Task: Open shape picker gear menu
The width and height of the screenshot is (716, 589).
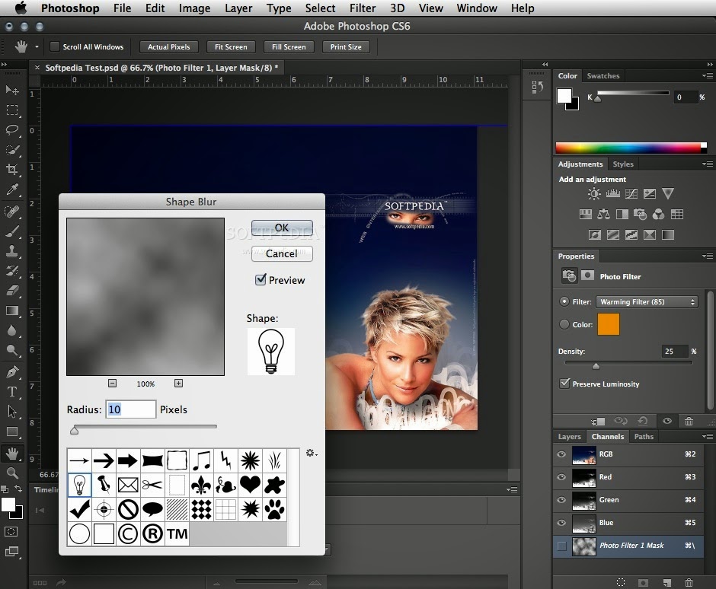Action: 311,453
